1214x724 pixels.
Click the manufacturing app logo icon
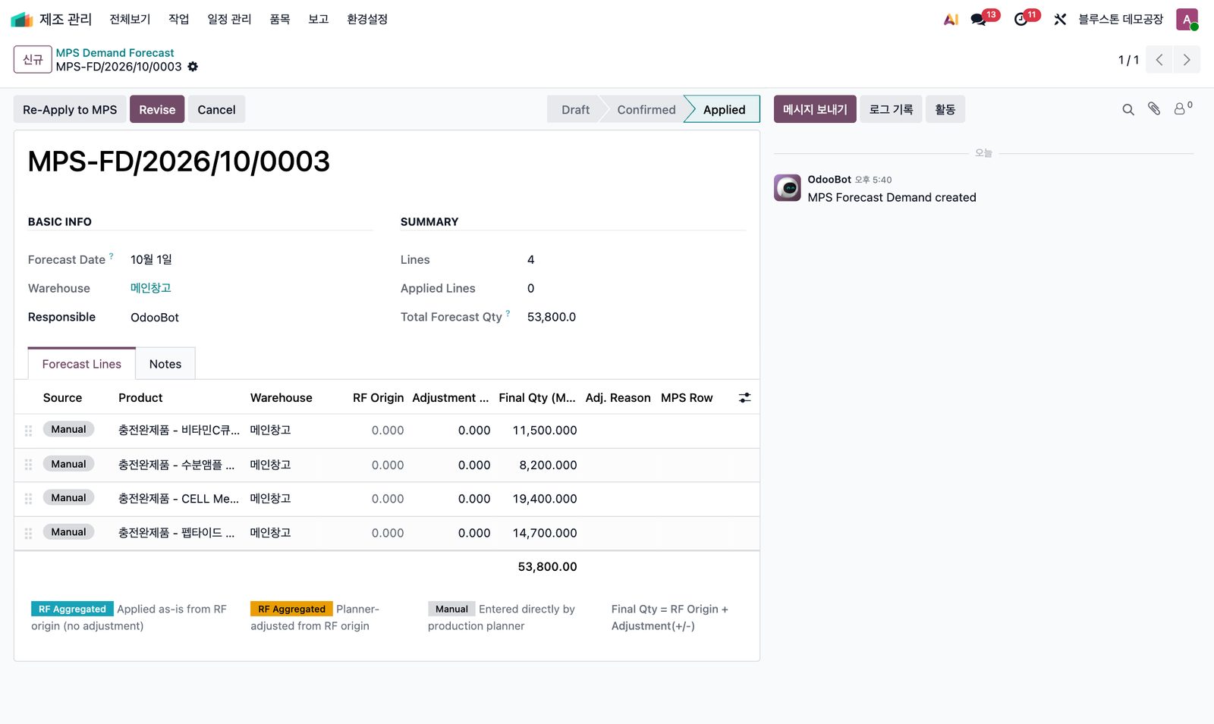click(21, 19)
